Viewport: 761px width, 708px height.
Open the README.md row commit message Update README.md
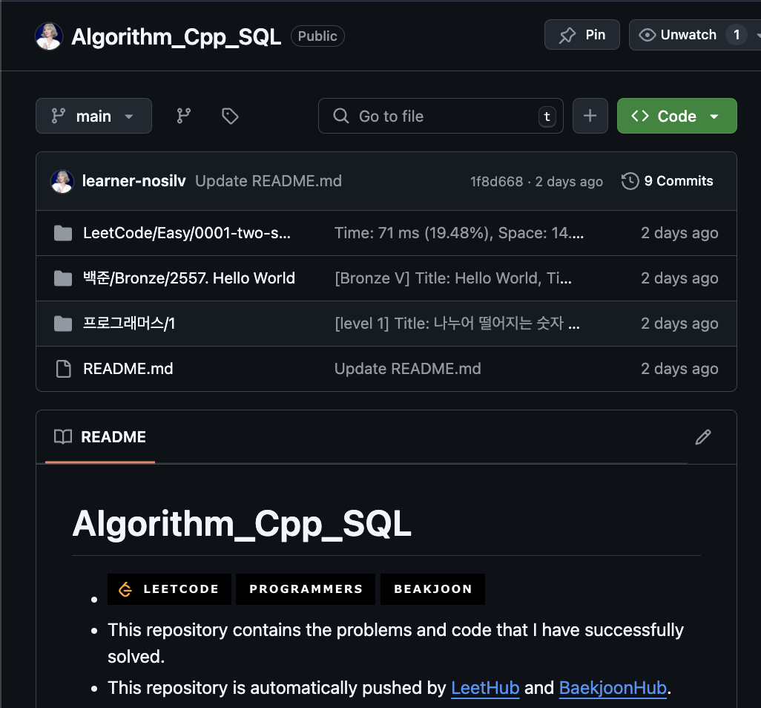[x=408, y=369]
